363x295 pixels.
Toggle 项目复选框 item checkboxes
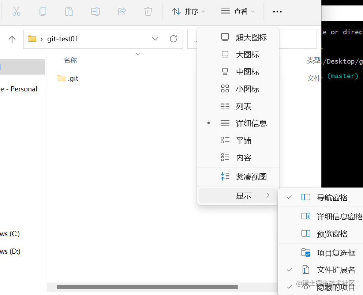coord(321,253)
